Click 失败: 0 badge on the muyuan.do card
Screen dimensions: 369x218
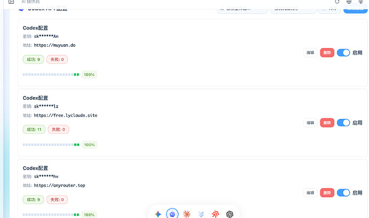click(57, 59)
